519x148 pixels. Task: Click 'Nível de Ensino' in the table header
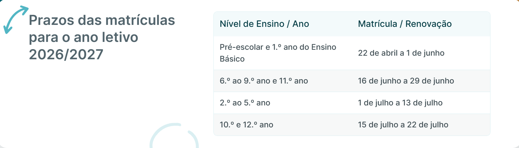coord(252,24)
